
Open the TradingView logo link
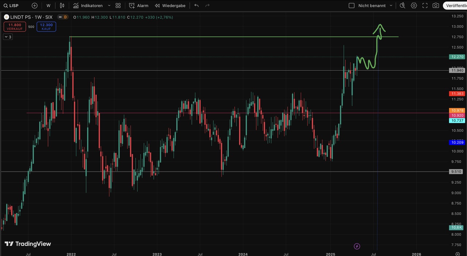click(28, 244)
